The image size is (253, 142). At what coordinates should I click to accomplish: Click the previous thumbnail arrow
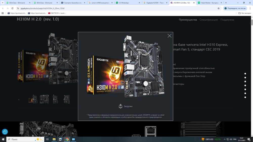[19, 100]
